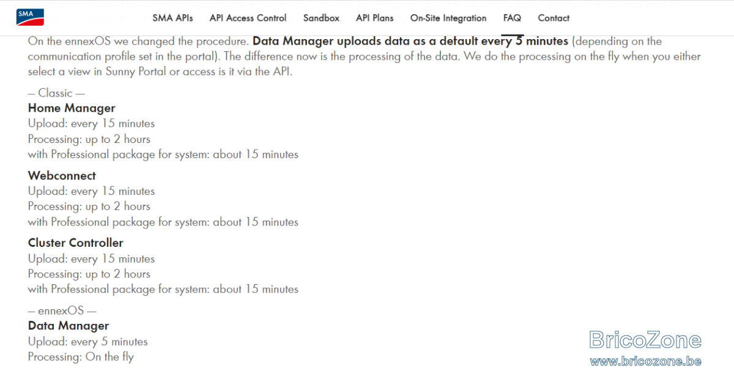The width and height of the screenshot is (734, 388).
Task: Click 'Processing: On the fly' text
Action: (x=81, y=357)
